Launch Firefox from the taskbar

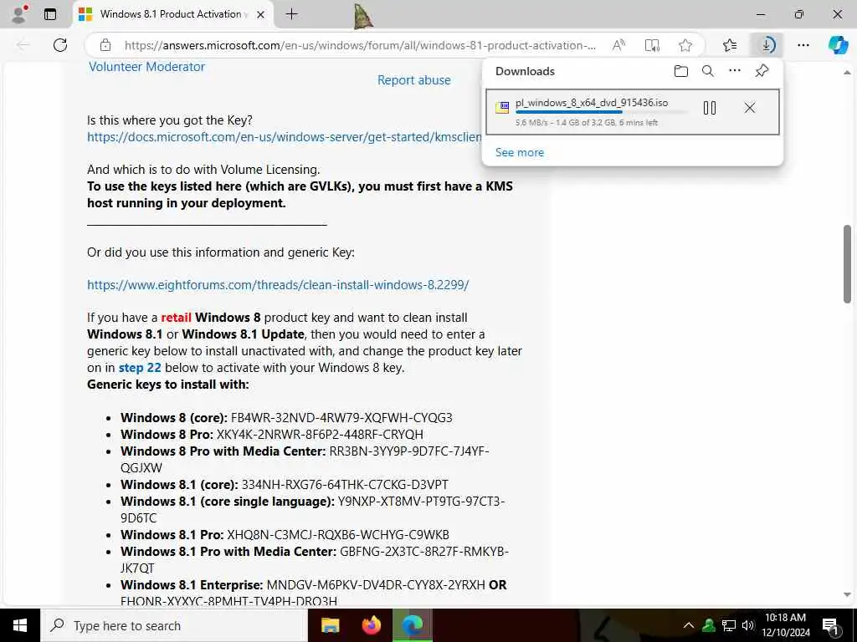[x=371, y=625]
